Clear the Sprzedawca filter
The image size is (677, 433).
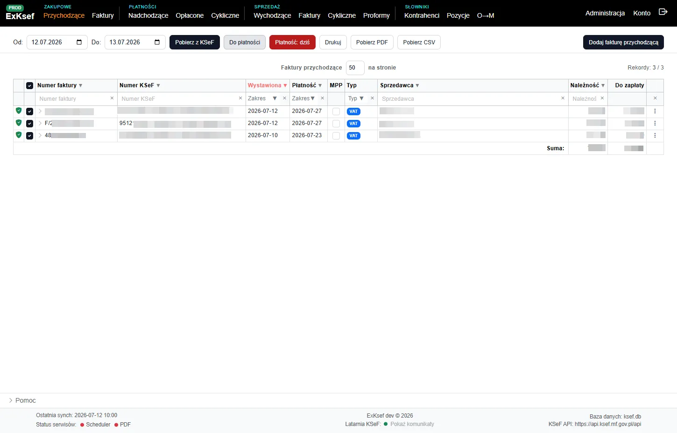[x=563, y=98]
